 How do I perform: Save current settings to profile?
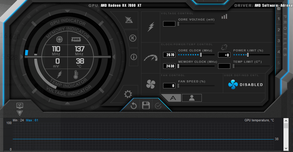pyautogui.click(x=146, y=105)
